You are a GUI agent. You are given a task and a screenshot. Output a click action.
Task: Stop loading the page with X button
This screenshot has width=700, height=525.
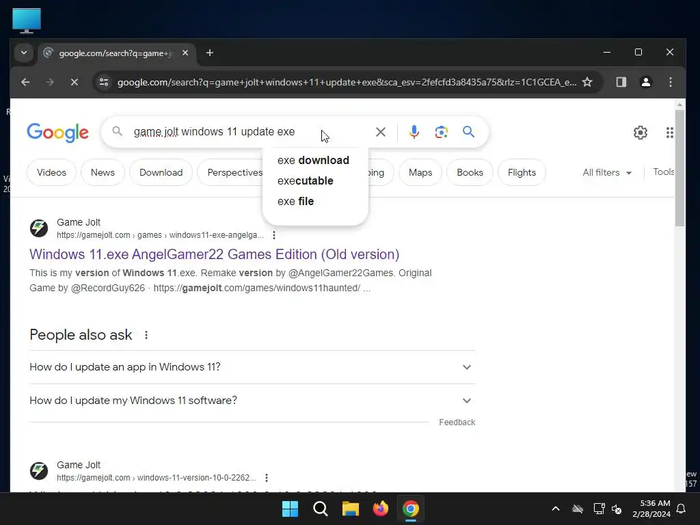tap(75, 82)
